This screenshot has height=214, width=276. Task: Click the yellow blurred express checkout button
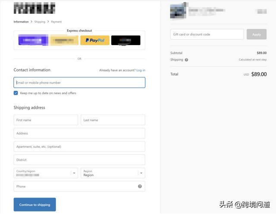64,40
